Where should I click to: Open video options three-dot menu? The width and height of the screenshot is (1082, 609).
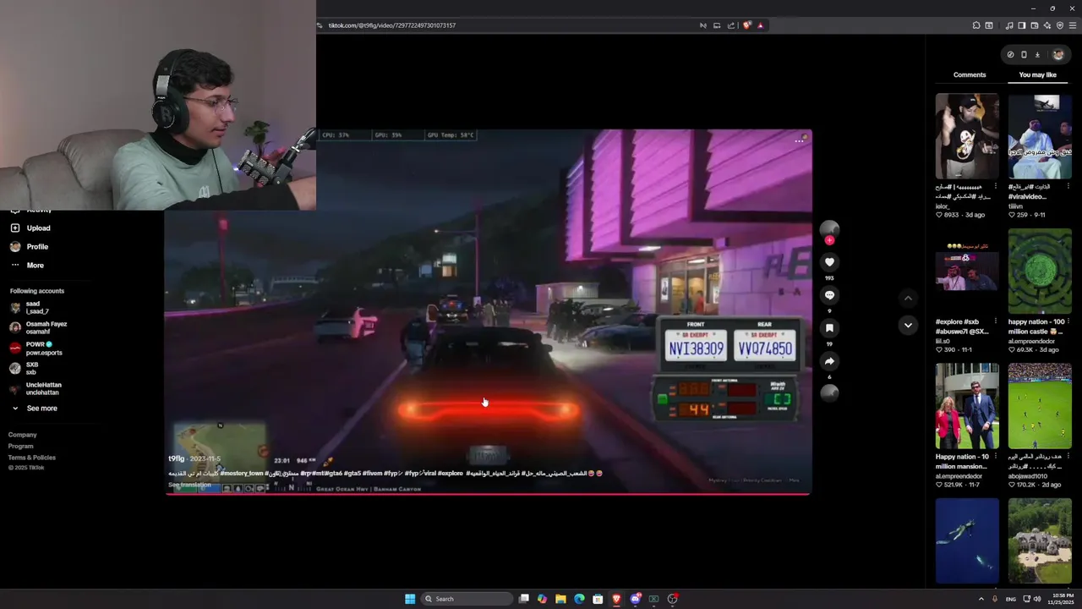[x=799, y=141]
